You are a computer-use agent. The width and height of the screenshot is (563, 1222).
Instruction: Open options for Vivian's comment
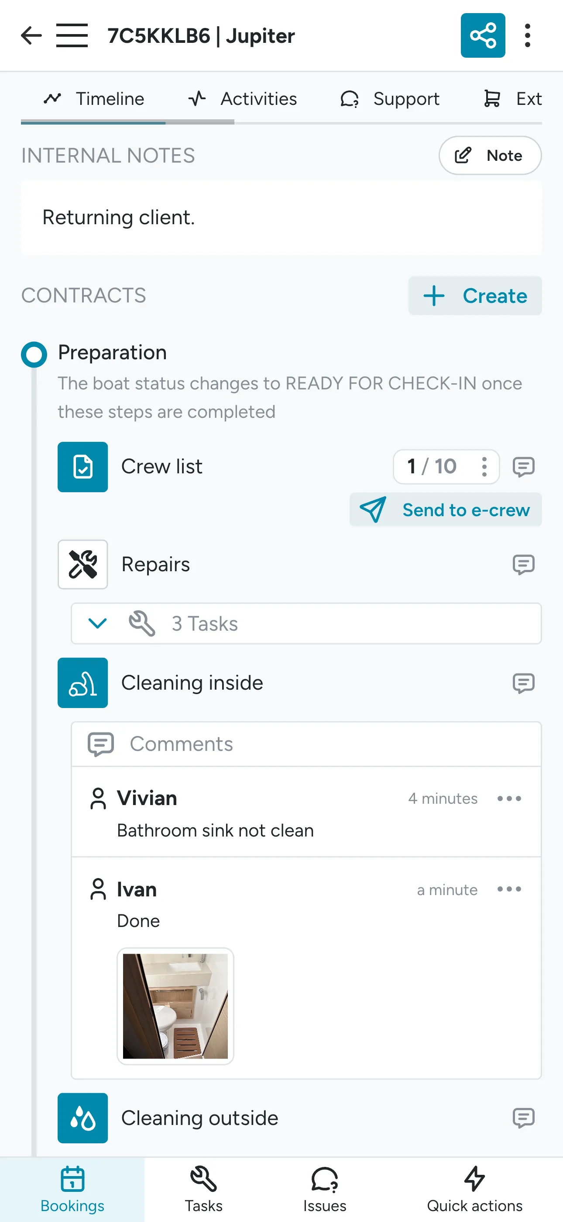tap(509, 798)
